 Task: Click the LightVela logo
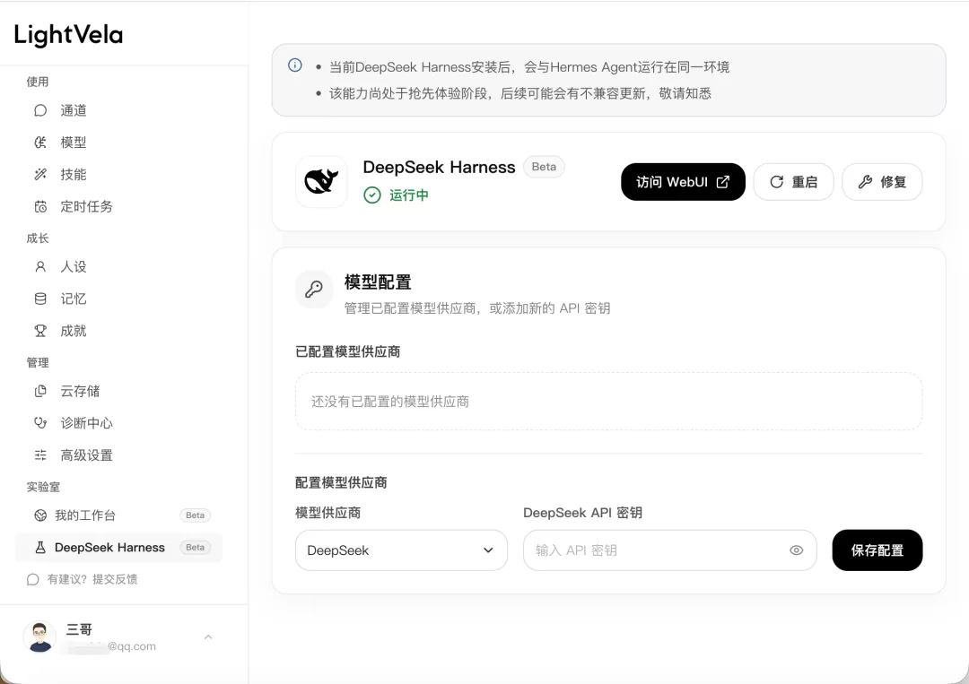(68, 35)
